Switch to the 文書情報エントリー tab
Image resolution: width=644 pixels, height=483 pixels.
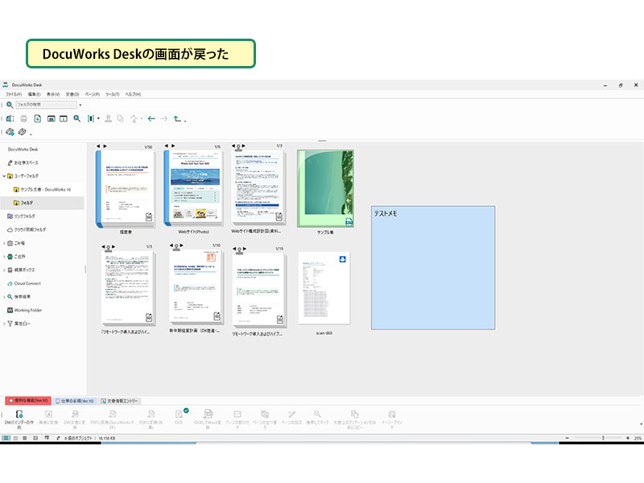point(119,401)
